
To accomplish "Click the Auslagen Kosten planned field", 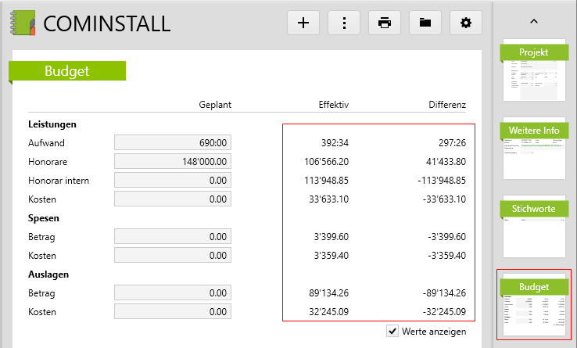I will (x=174, y=311).
